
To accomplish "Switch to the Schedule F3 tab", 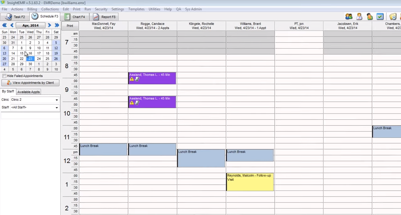I will [45, 16].
